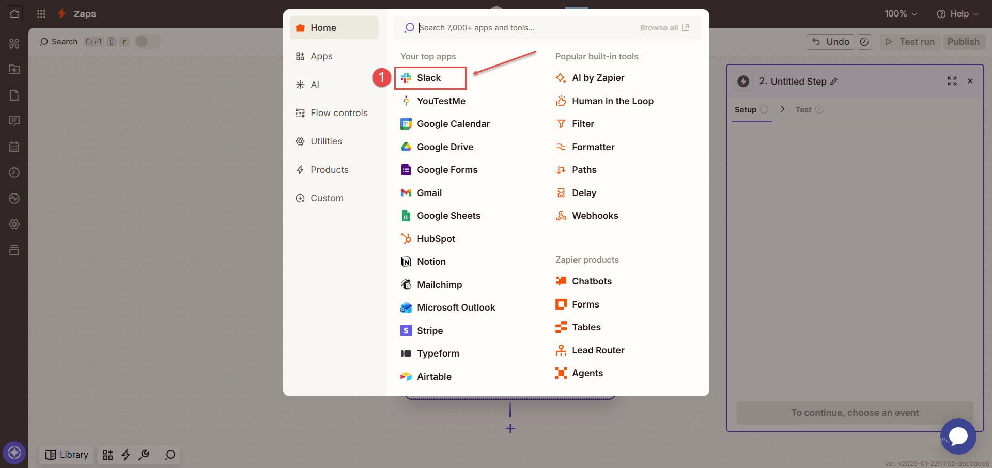Select the Mailchimp app
992x468 pixels.
[439, 285]
